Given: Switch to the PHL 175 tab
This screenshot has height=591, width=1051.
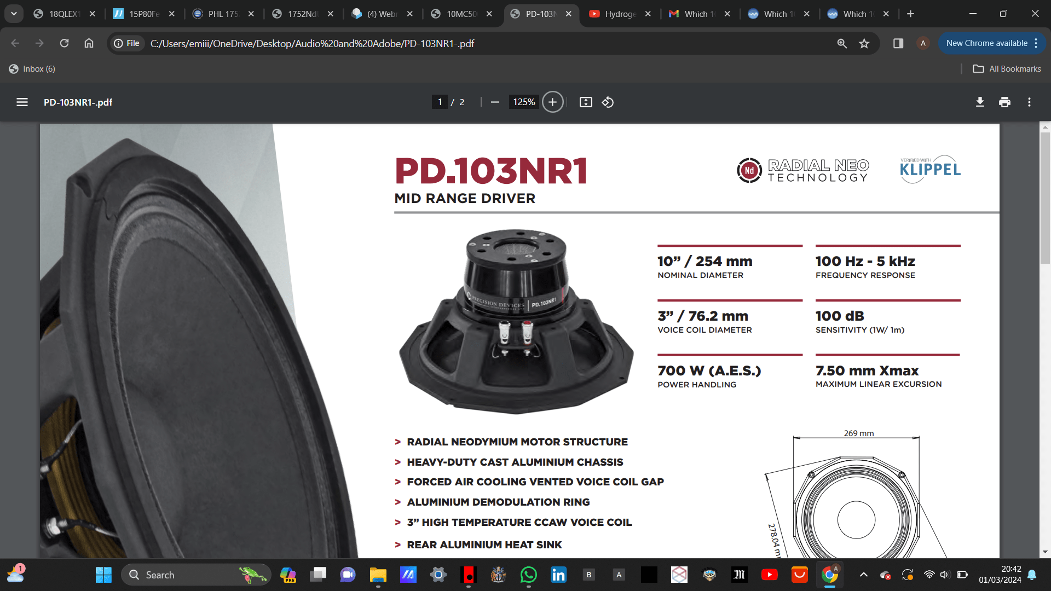Looking at the screenshot, I should coord(223,14).
